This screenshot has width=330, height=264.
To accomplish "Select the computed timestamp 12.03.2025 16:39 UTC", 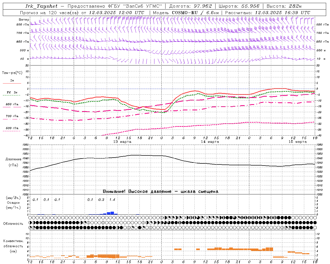I will click(283, 13).
